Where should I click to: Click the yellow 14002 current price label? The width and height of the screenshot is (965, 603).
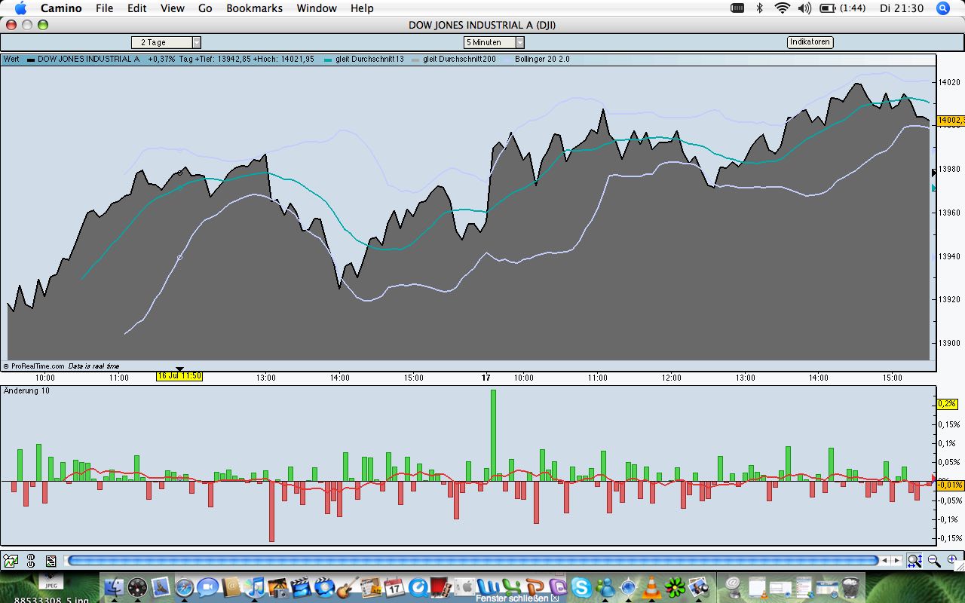[951, 121]
